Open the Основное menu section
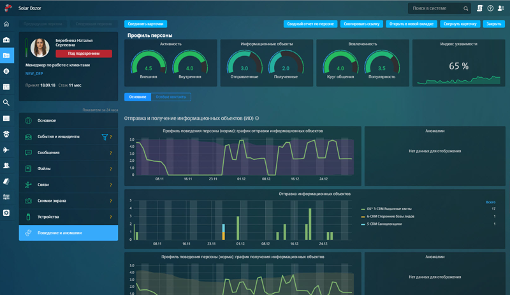The width and height of the screenshot is (510, 295). tap(68, 120)
